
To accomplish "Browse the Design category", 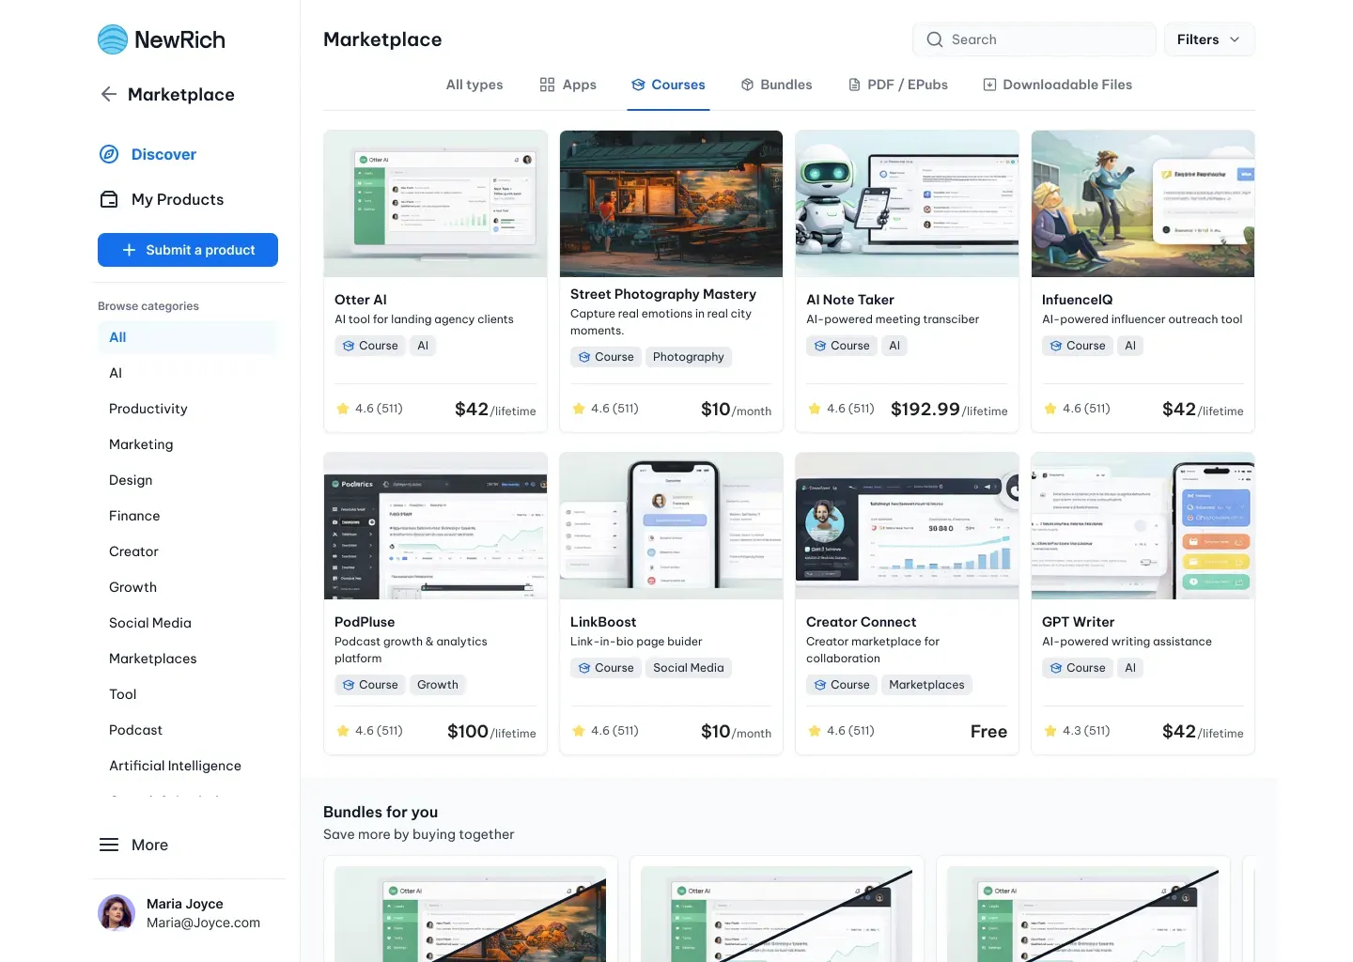I will point(131,480).
